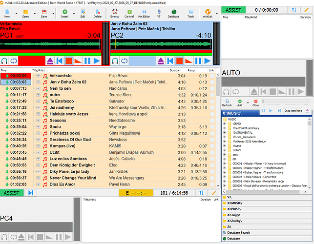Toggle PC1 loop button
This screenshot has height=244, width=314.
tap(14, 61)
